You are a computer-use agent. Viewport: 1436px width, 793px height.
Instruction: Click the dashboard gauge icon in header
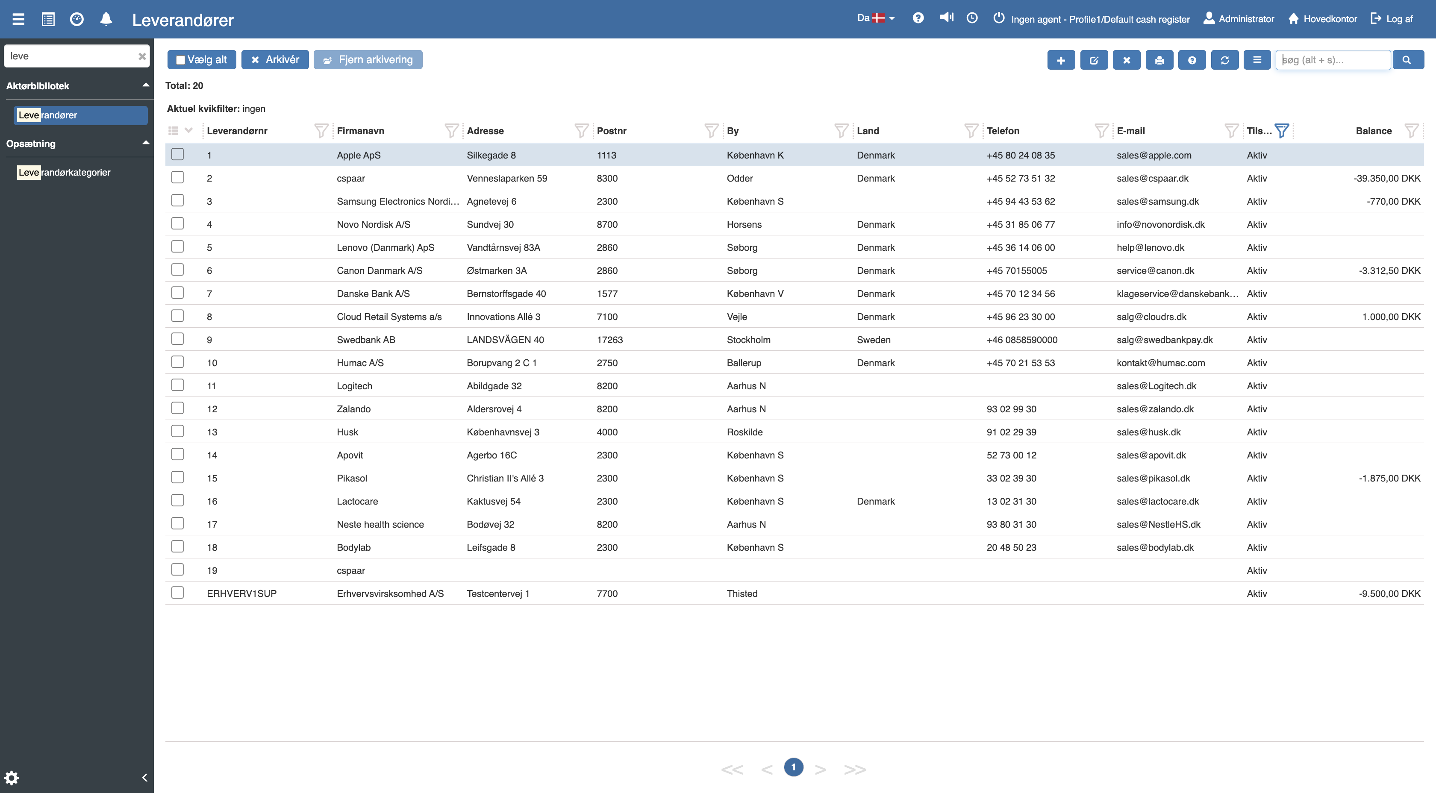[x=77, y=20]
